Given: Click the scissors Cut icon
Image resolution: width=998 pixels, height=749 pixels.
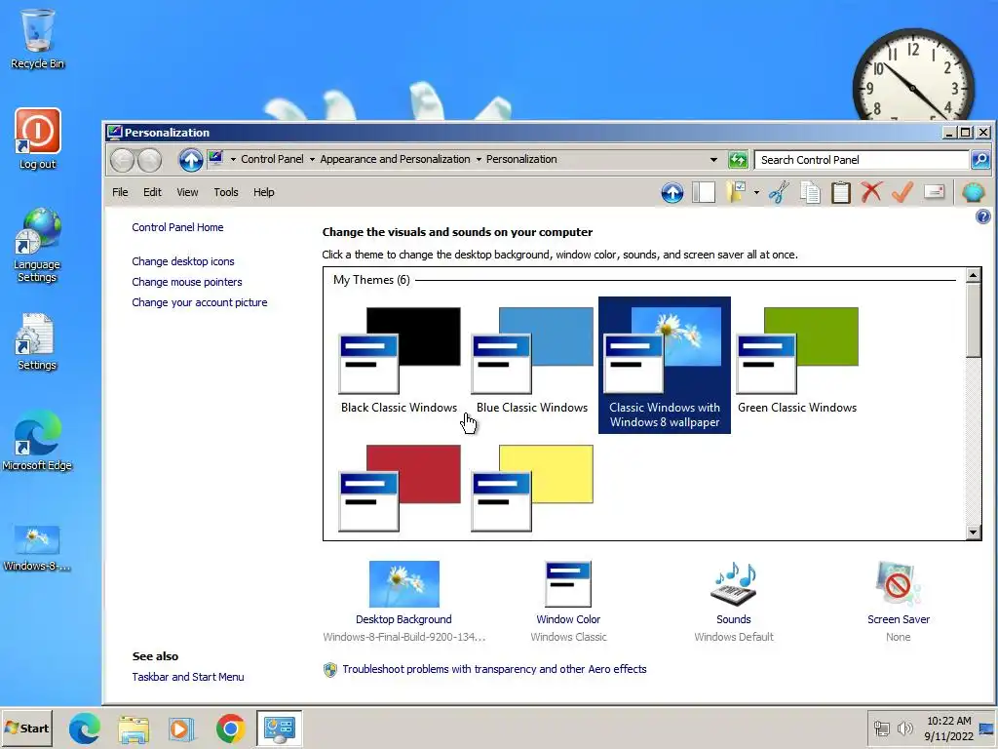Looking at the screenshot, I should click(x=779, y=192).
